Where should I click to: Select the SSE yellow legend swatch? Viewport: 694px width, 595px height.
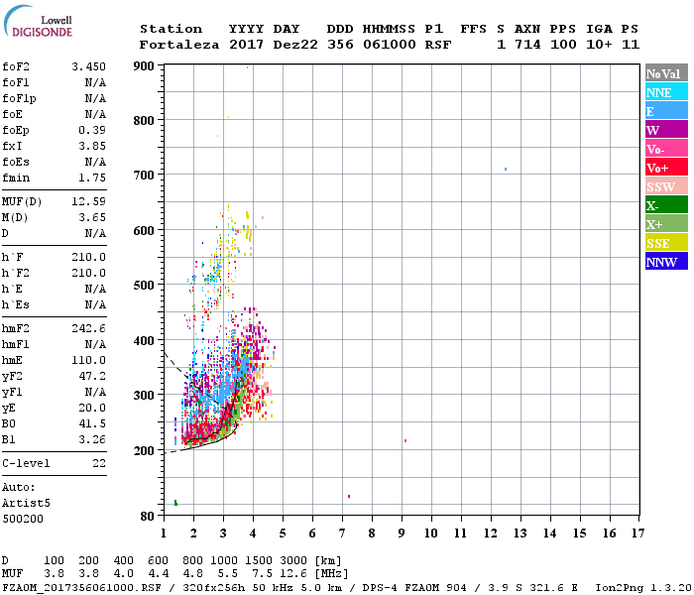[666, 243]
